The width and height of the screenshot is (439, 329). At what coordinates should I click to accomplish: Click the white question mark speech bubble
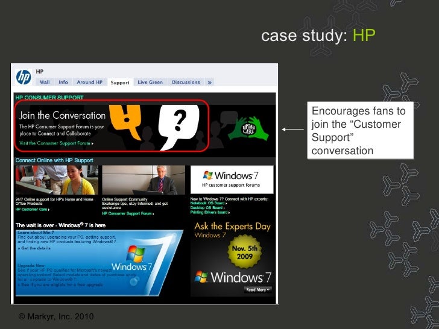(x=178, y=127)
